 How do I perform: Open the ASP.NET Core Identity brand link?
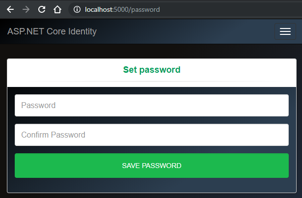click(52, 32)
